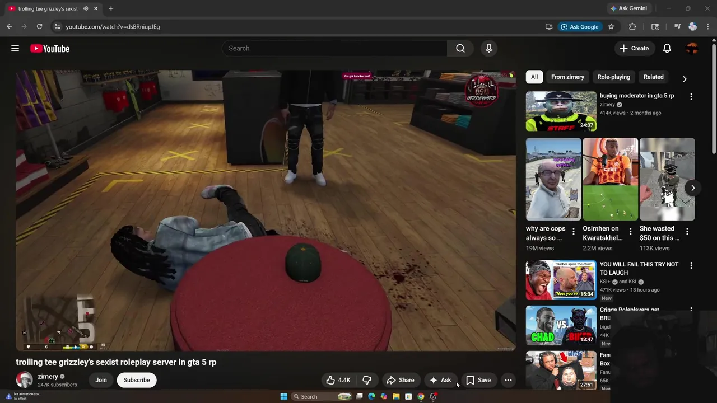
Task: Install or cast page icon in address bar
Action: coord(549,26)
